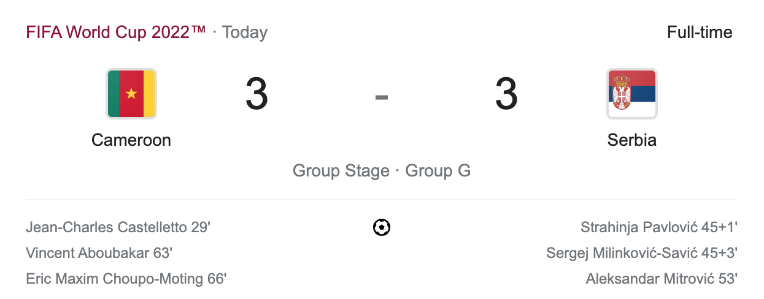Open the FIFA World Cup 2022 link
Screen dimensions: 764x299
click(x=115, y=32)
